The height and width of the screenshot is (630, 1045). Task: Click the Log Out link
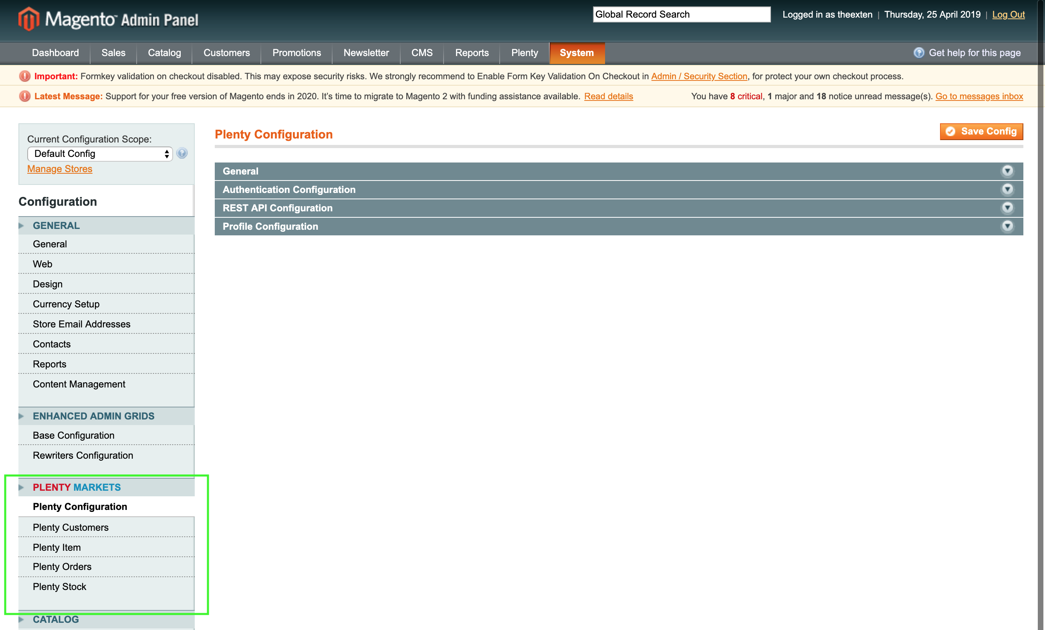click(x=1009, y=14)
